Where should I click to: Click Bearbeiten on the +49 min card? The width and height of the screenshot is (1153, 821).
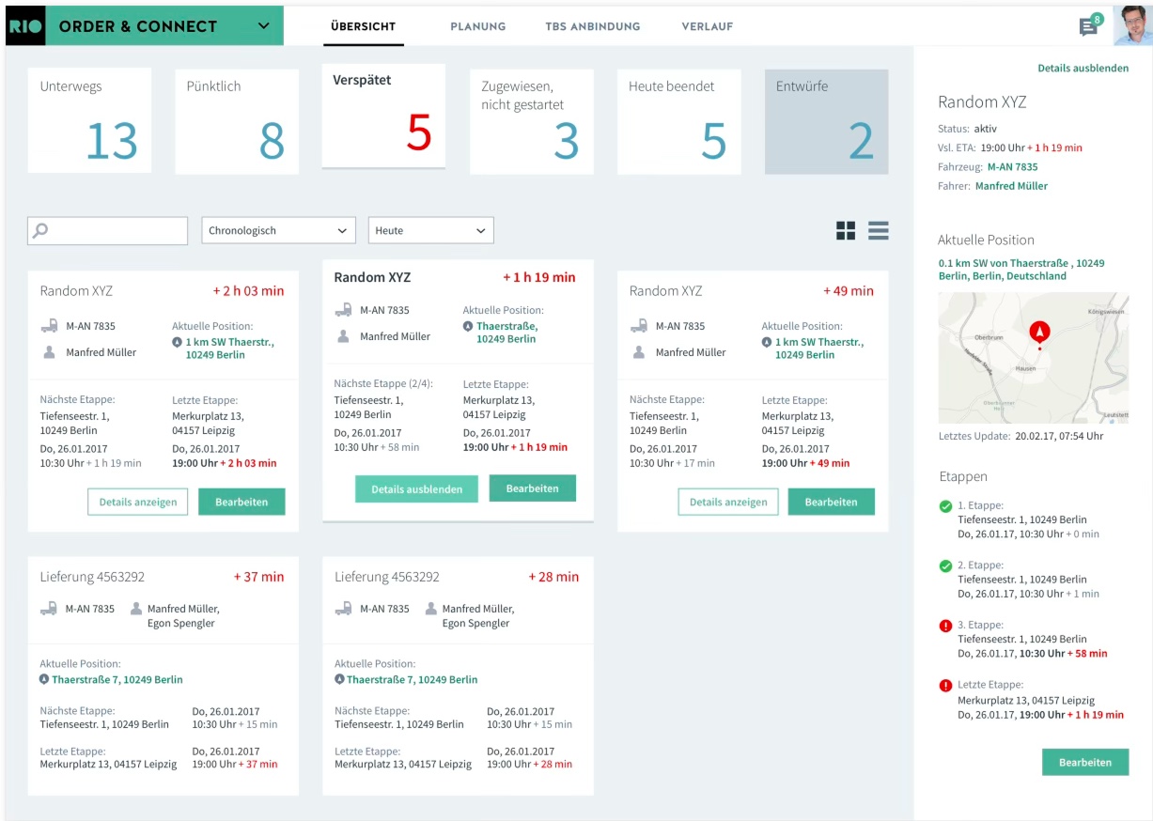(831, 502)
